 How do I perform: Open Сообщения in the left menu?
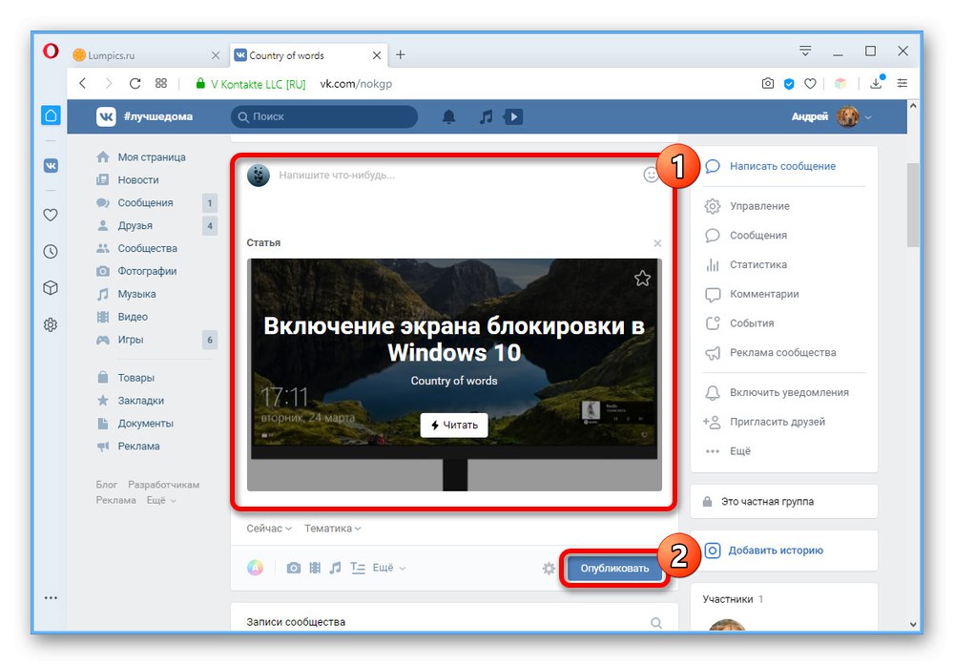tap(145, 202)
